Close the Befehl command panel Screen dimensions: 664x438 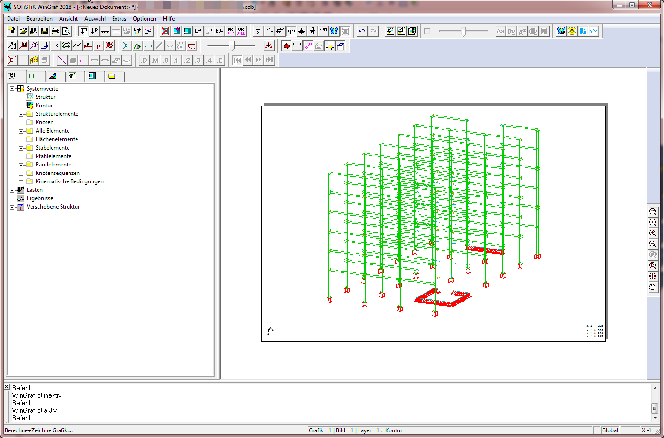point(7,387)
